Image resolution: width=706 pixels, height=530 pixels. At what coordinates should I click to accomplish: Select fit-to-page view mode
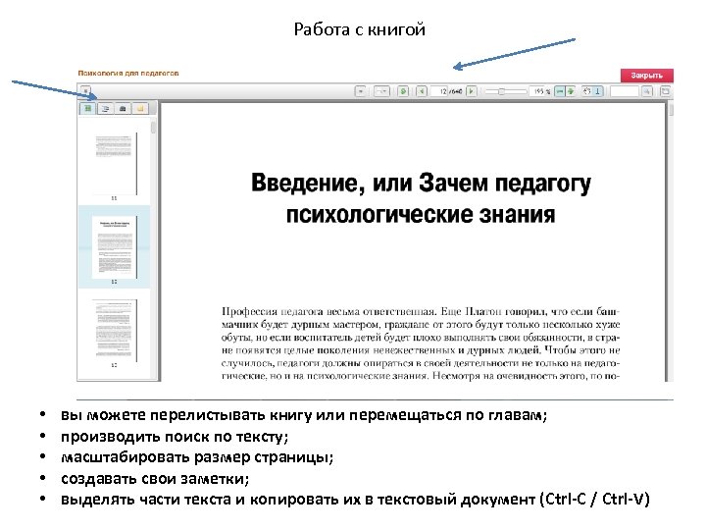[x=571, y=91]
